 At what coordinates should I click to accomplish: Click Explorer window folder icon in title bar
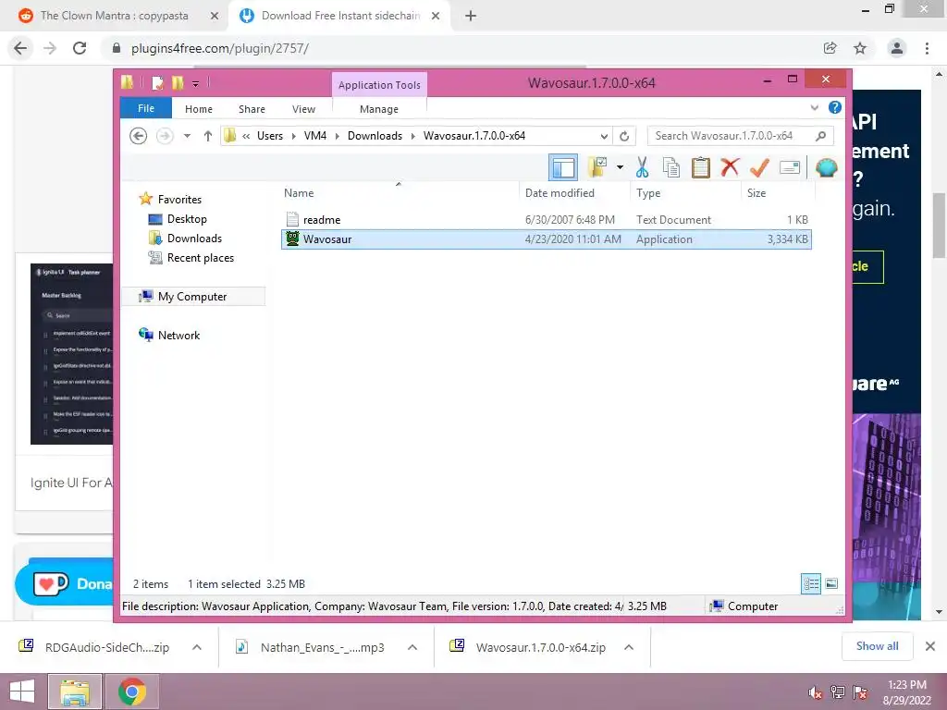coord(128,82)
